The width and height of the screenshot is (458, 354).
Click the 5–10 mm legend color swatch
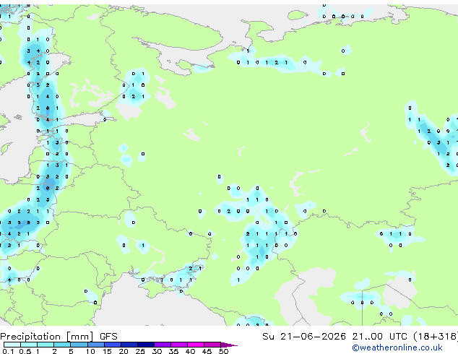[x=79, y=345]
